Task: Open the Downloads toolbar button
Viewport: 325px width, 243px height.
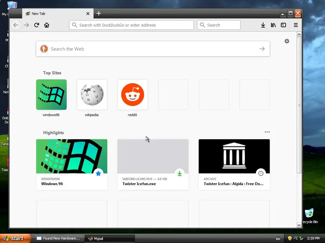Action: tap(263, 25)
